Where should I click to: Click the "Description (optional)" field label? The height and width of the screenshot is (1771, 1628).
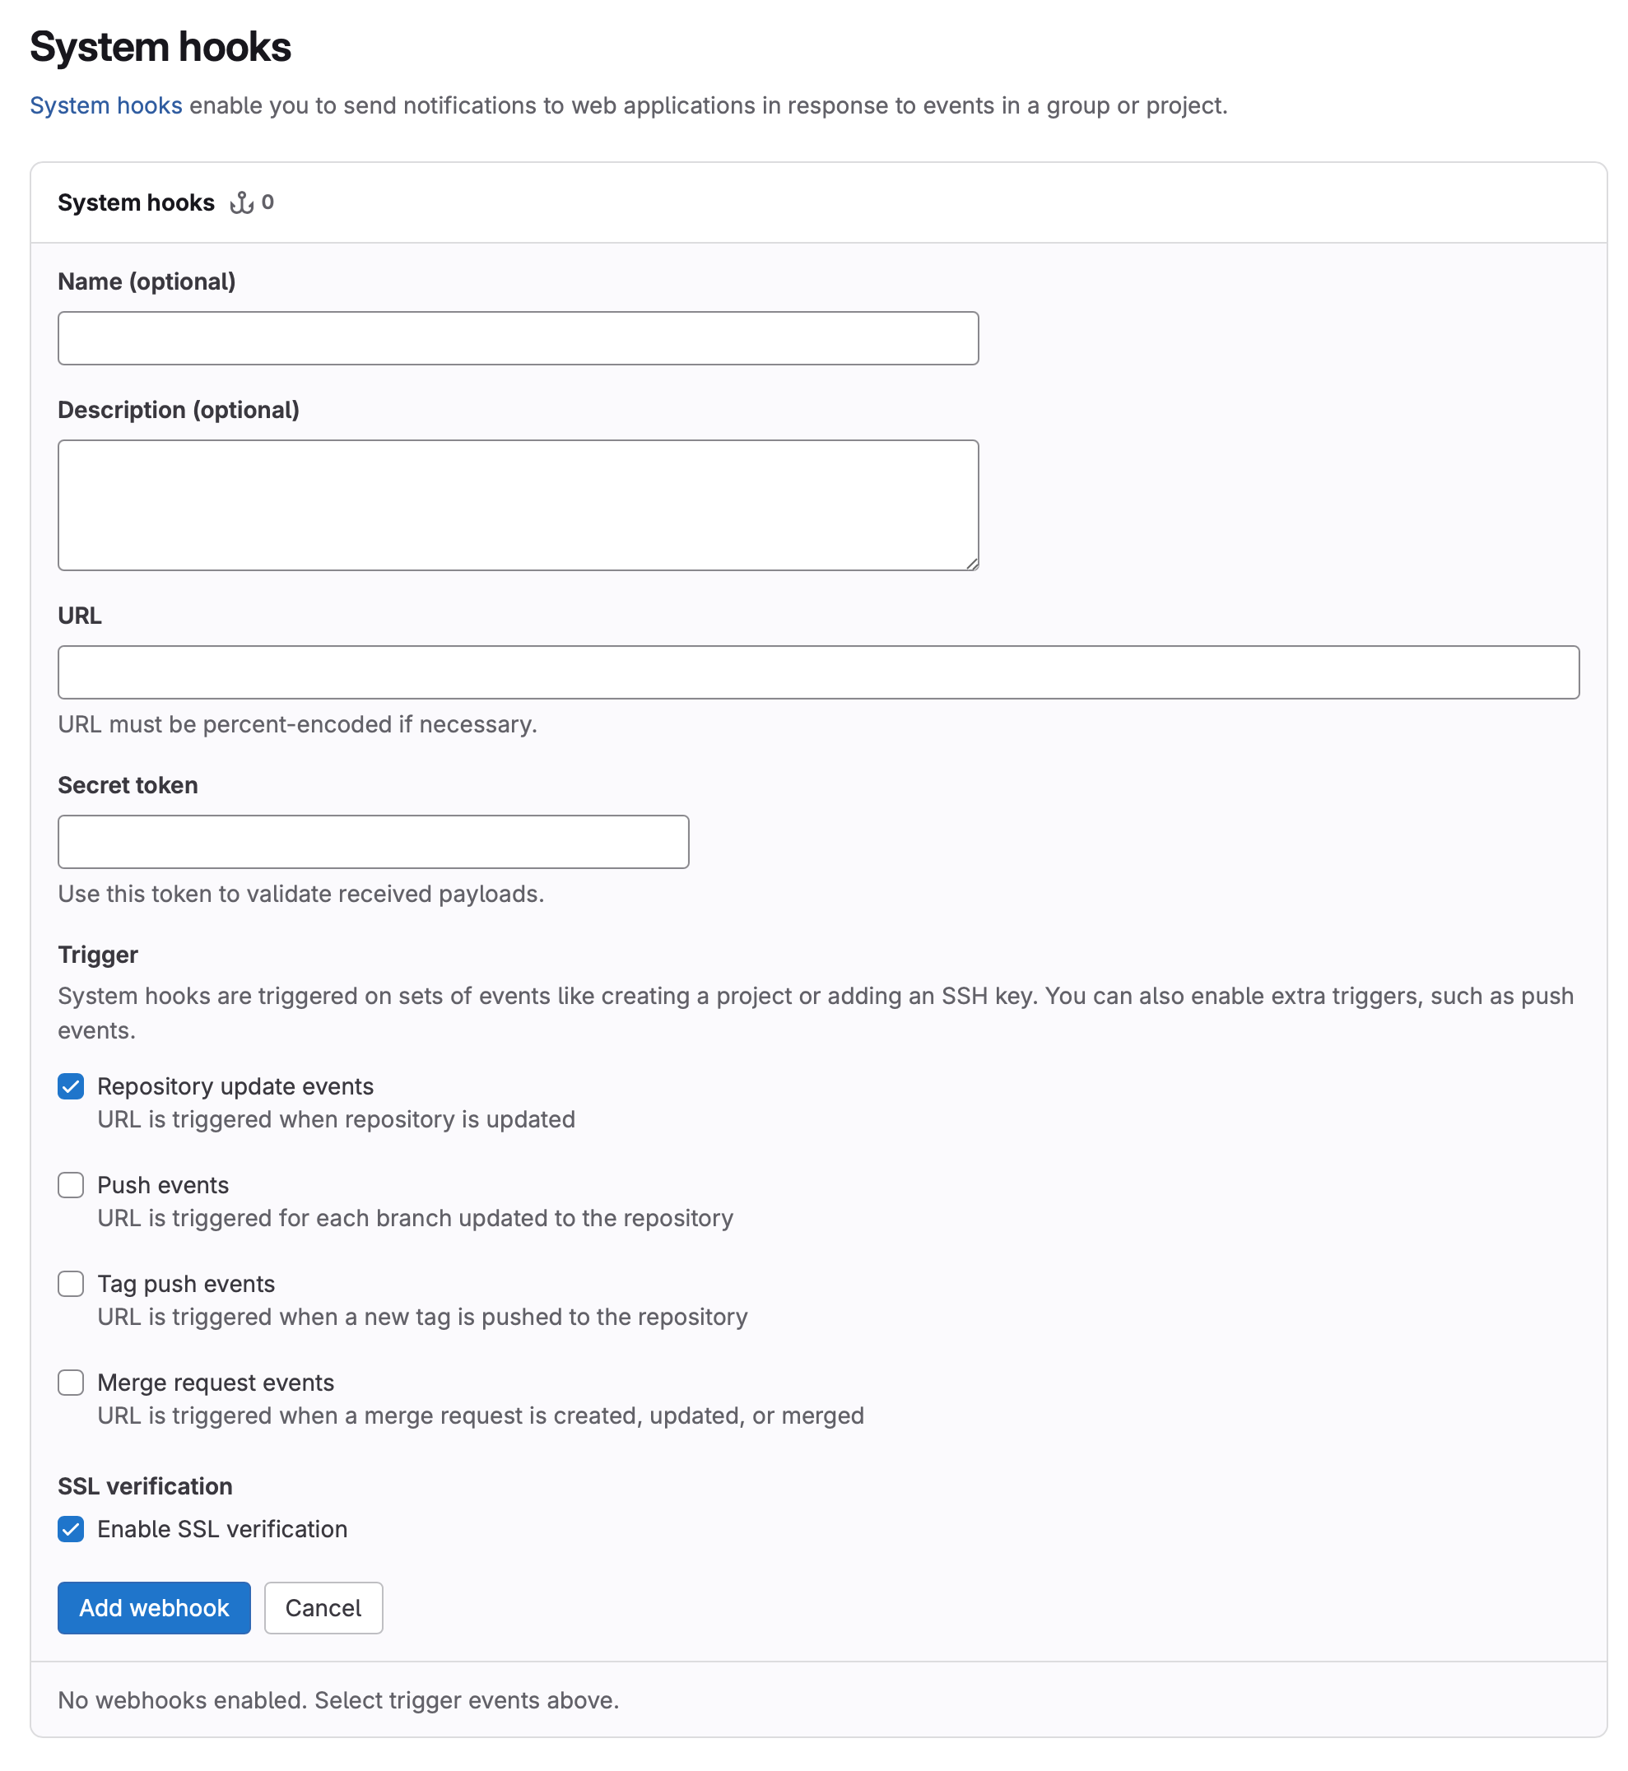click(178, 411)
